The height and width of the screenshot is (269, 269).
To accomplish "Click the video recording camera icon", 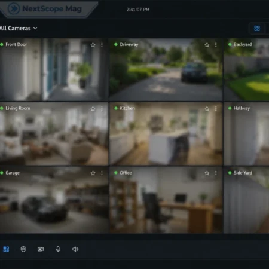I will tap(41, 249).
